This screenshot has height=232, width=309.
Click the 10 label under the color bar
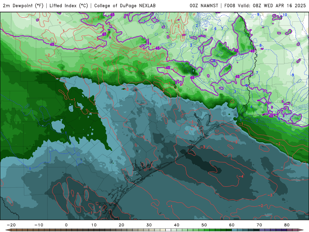(94, 225)
